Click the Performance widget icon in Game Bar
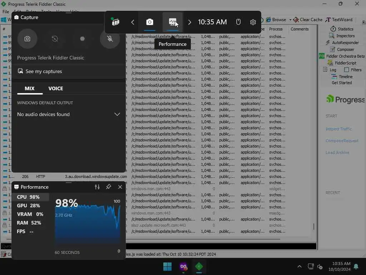 (x=173, y=22)
